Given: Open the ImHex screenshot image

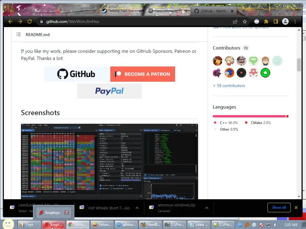Looking at the screenshot, I should [109, 161].
